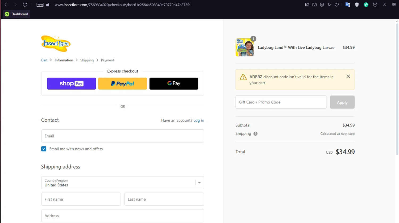
Task: Click the padlock site security icon
Action: point(48,5)
